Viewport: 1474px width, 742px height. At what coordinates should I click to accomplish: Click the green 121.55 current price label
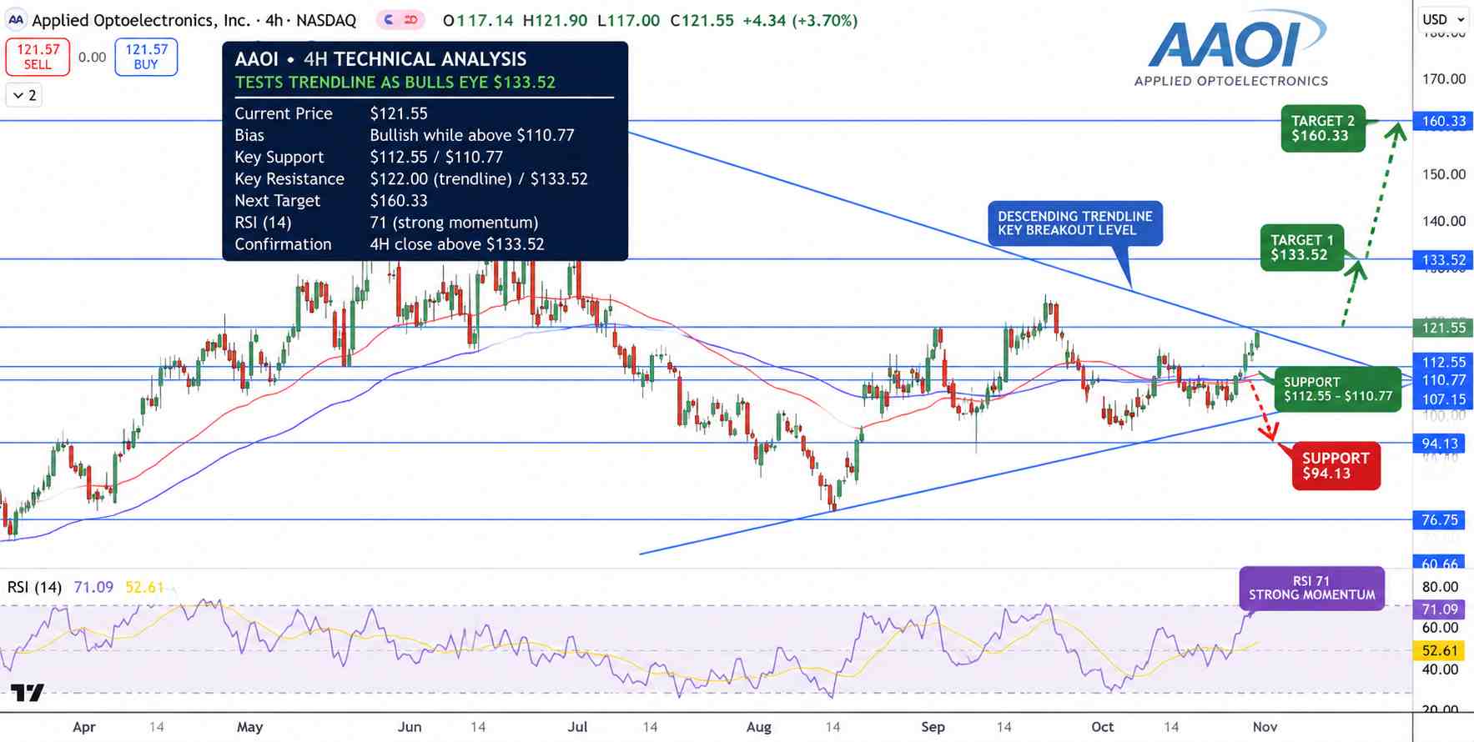[1443, 328]
